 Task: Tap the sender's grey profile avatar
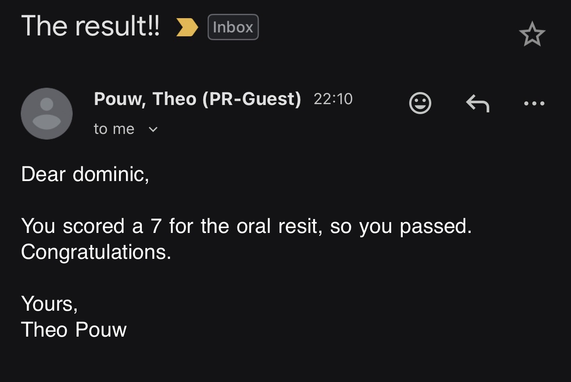point(47,114)
